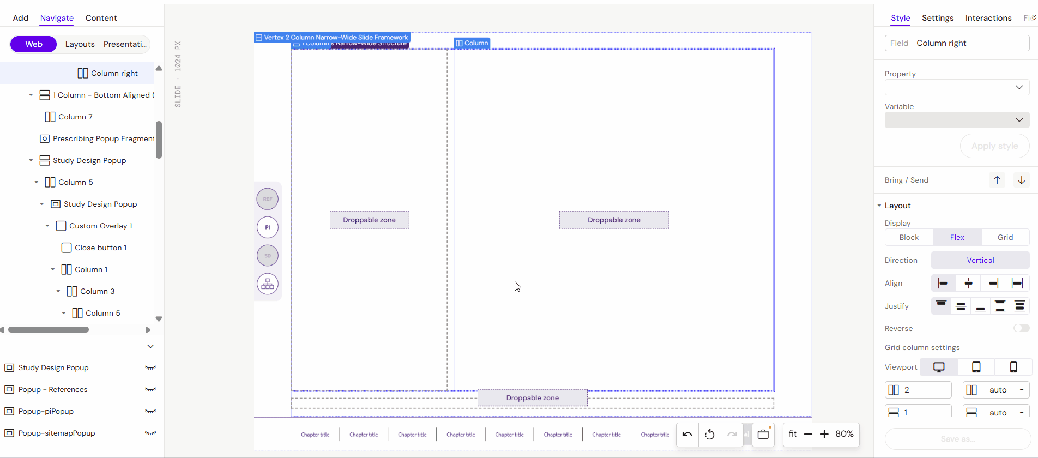Open the Interactions tab
The image size is (1038, 458).
pos(988,18)
